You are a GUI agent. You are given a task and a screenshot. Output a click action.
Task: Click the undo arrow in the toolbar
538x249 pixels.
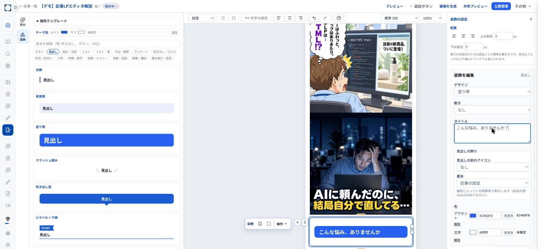(314, 18)
